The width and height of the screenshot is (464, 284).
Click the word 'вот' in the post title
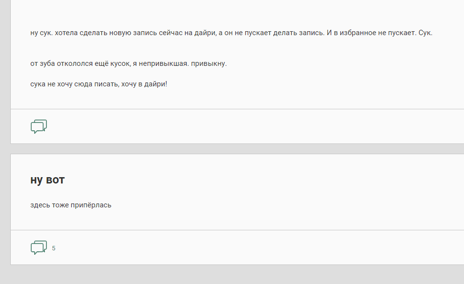55,180
